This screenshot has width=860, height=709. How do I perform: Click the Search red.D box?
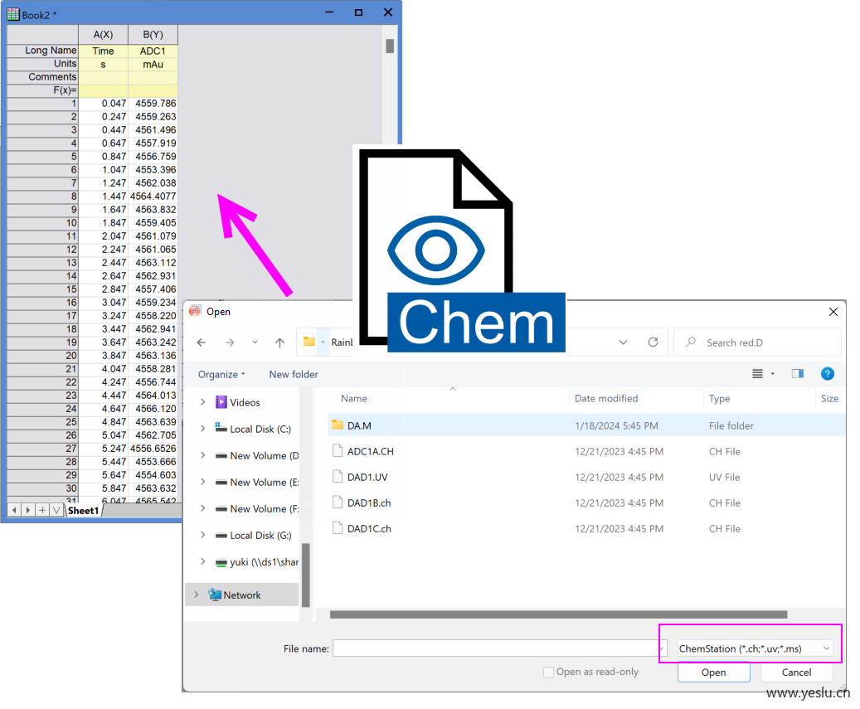tap(757, 342)
